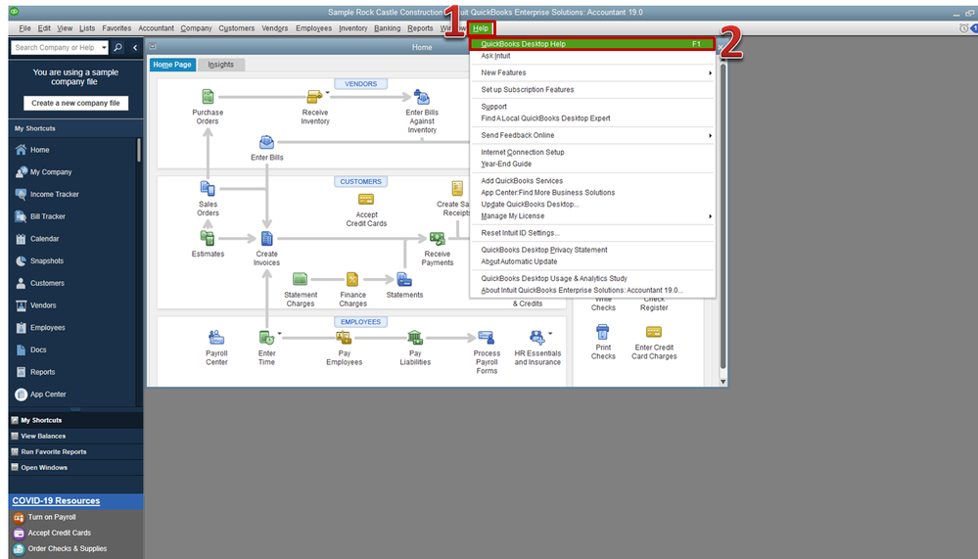Open Enter Credit Card Charges icon
This screenshot has height=559, width=978.
654,332
